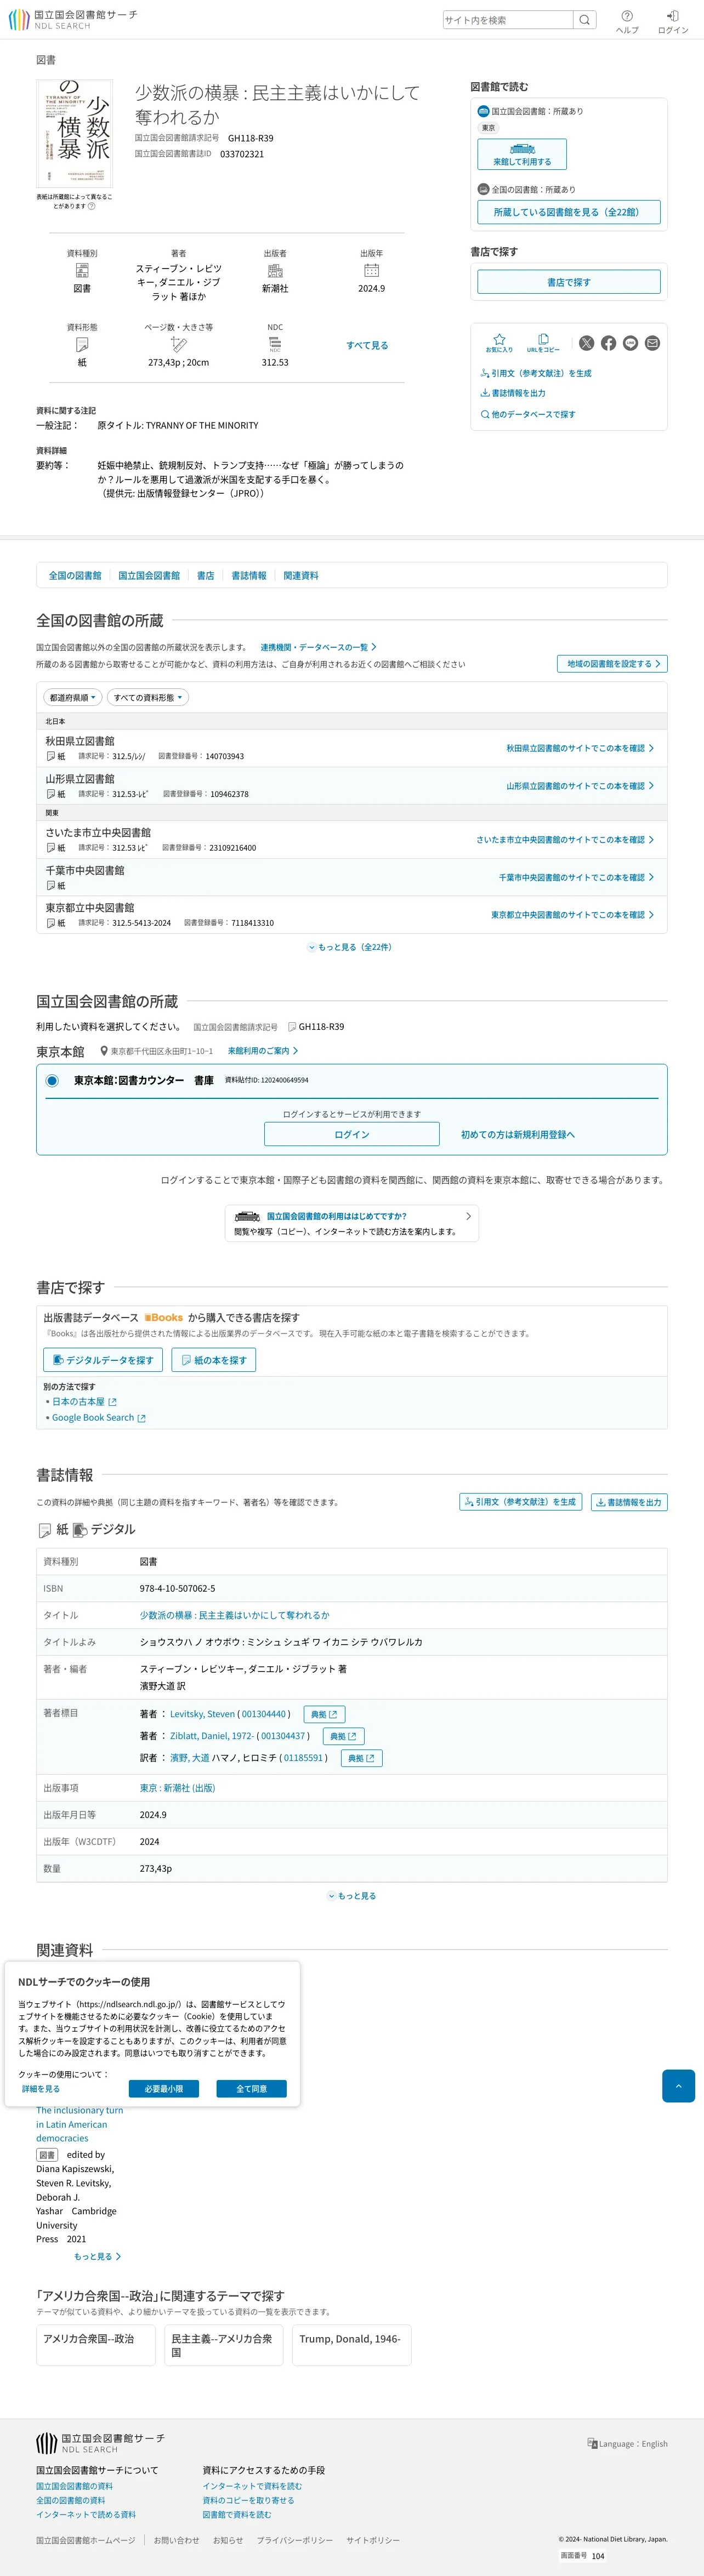Click the scroll-to-top arrow button

coord(678,2085)
